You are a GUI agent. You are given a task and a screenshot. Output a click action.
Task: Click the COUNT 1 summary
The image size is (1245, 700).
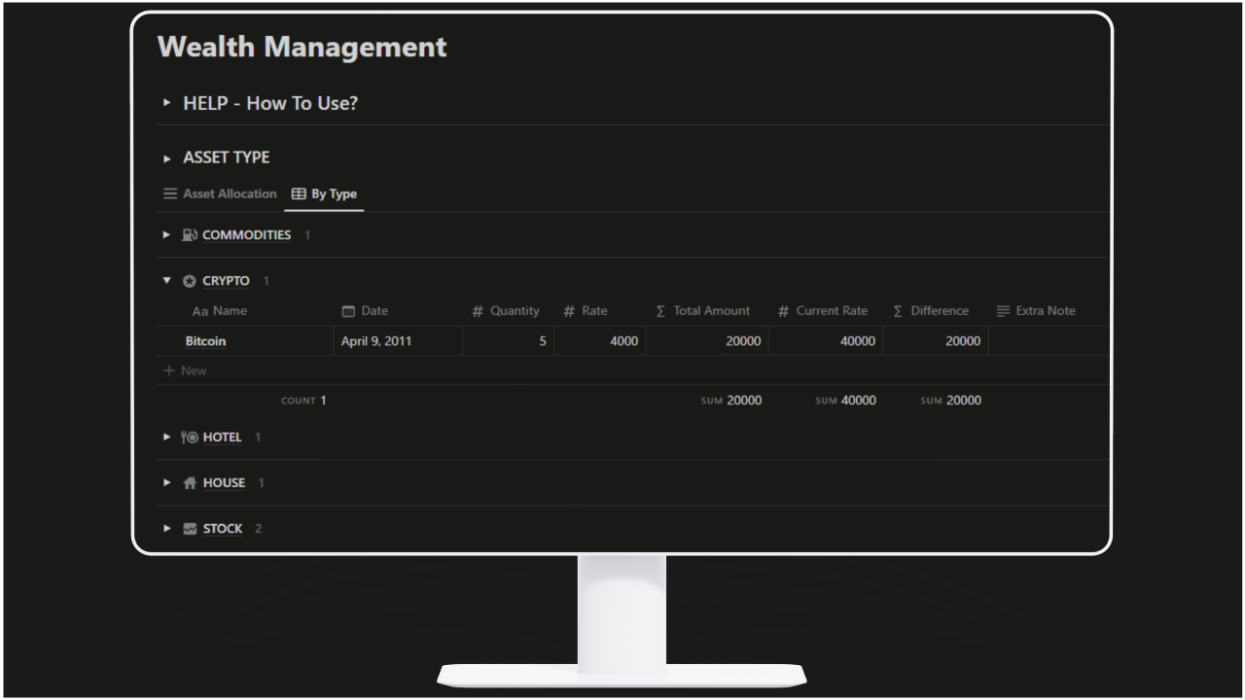coord(303,401)
